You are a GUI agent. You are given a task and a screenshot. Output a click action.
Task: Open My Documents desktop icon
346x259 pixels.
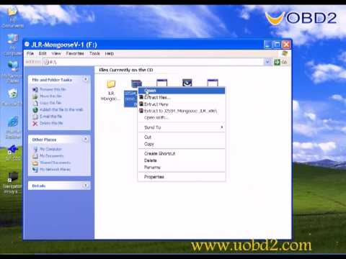(13, 17)
